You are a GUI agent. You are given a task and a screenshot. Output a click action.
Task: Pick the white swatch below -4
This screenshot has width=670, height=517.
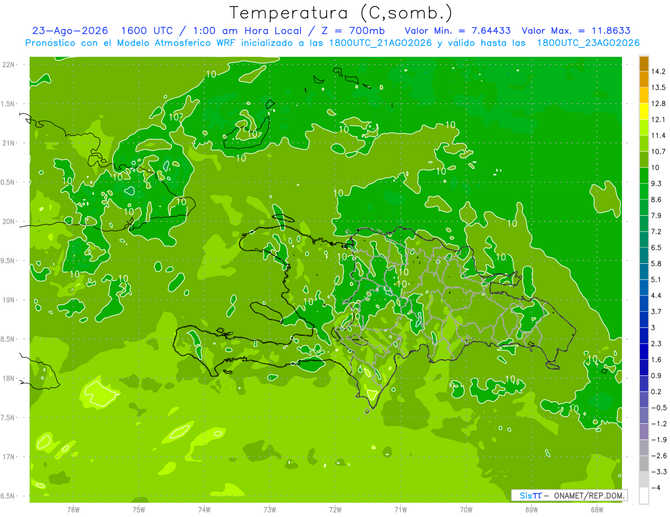click(644, 496)
